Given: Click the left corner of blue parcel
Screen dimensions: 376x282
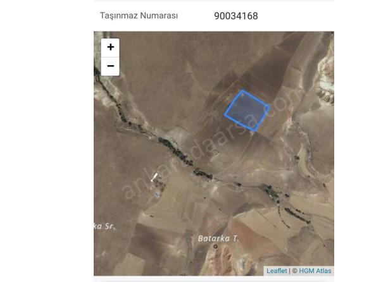Looking at the screenshot, I should (225, 115).
